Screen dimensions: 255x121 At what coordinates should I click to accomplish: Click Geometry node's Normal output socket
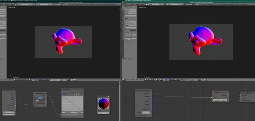pyautogui.click(x=16, y=104)
